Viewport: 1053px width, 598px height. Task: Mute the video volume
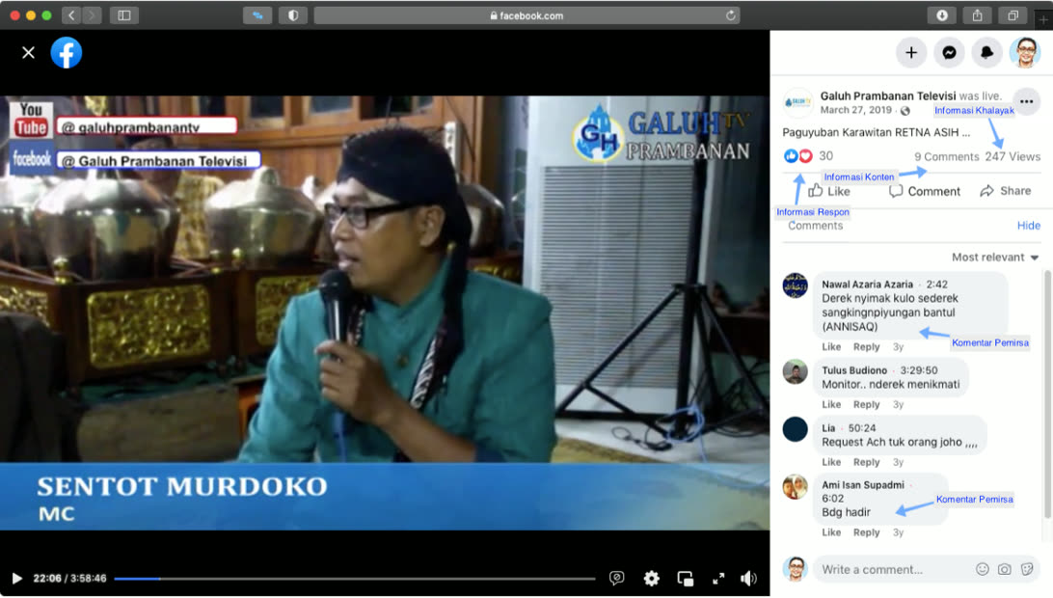click(749, 579)
